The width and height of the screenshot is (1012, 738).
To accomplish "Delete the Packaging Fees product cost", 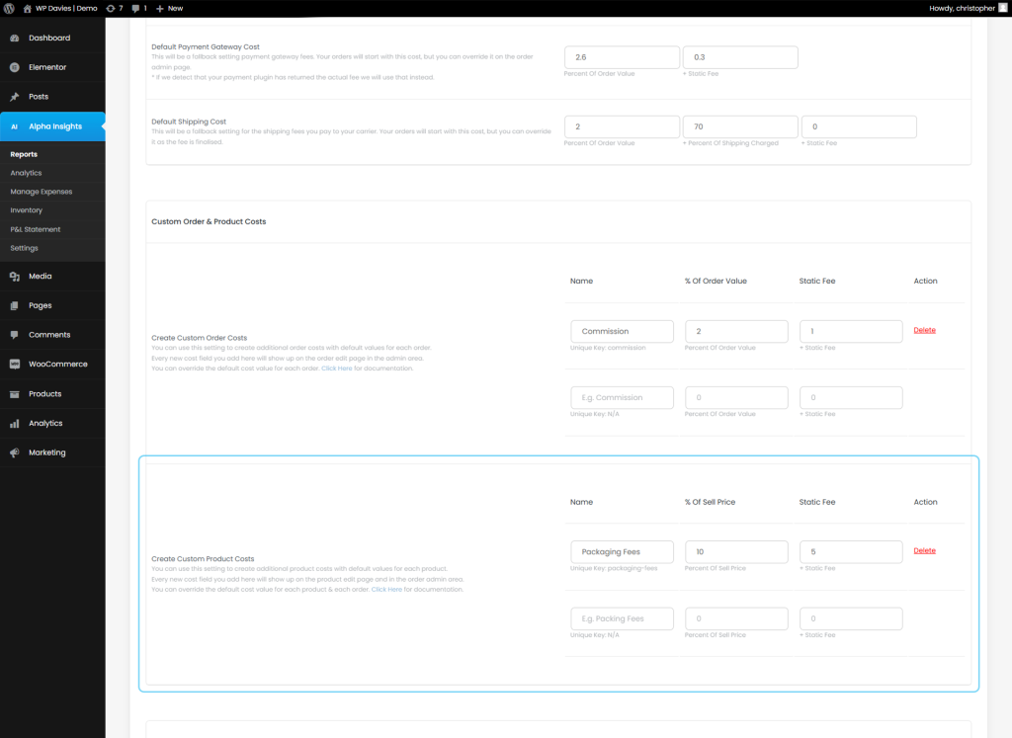I will point(924,549).
